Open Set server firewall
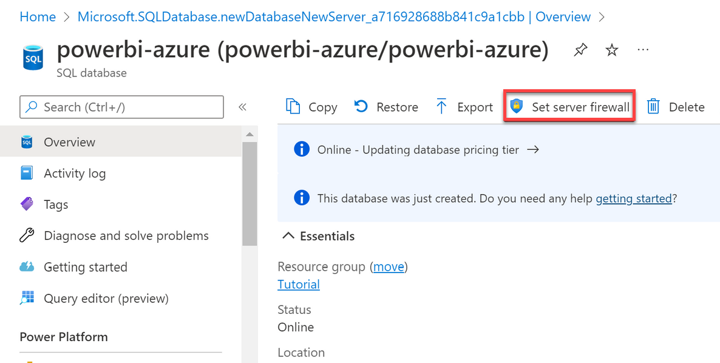Screen dimensions: 720x363 pyautogui.click(x=569, y=106)
